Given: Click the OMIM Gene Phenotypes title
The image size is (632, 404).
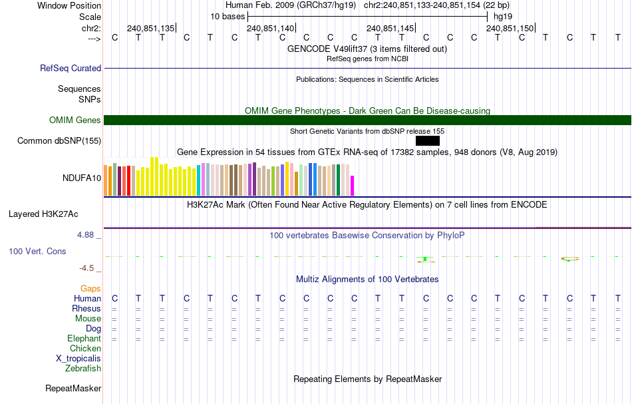Looking at the screenshot, I should pyautogui.click(x=367, y=110).
